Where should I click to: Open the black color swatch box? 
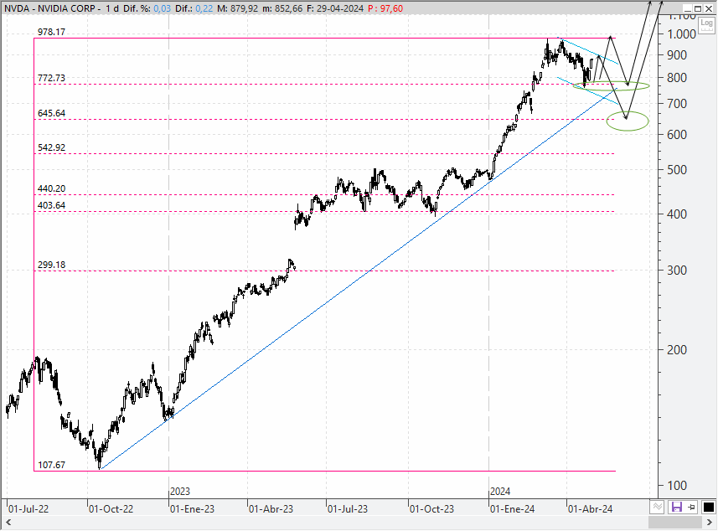708,507
